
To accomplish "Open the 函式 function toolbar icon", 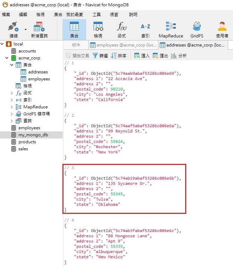I will click(x=121, y=27).
